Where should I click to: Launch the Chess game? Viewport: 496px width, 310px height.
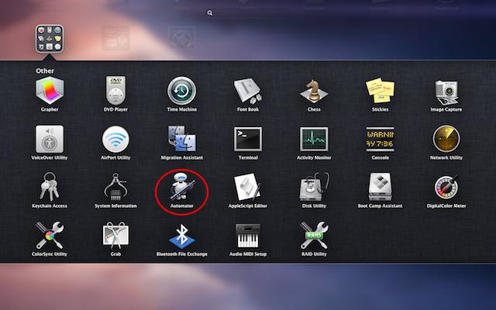click(x=313, y=91)
